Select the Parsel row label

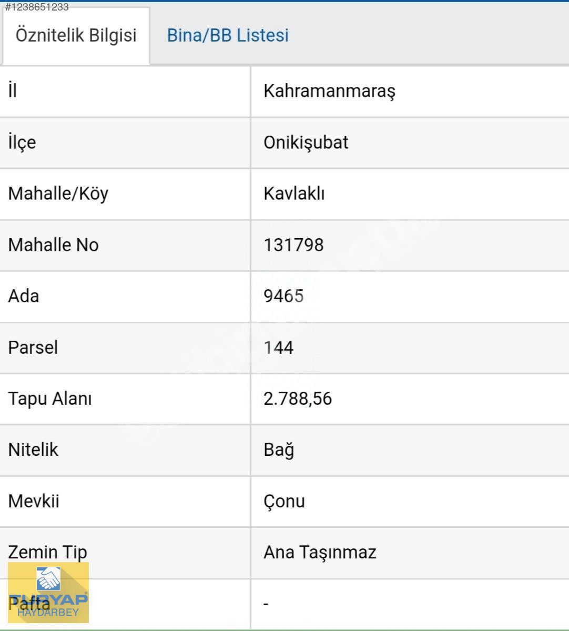point(33,348)
